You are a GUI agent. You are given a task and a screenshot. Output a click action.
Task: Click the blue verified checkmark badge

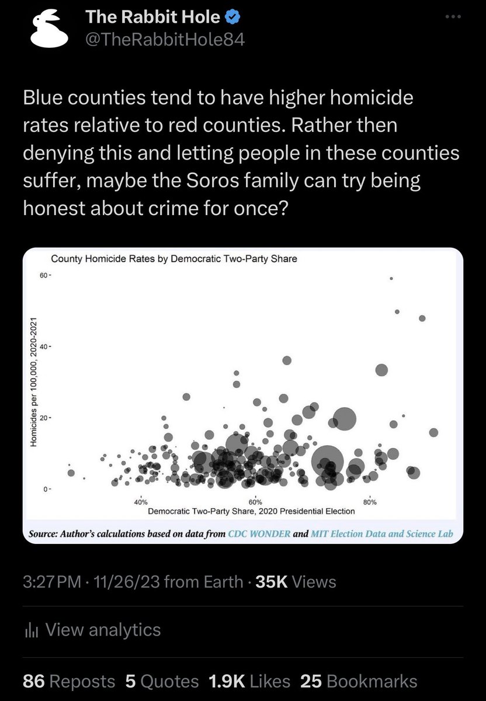click(x=232, y=18)
